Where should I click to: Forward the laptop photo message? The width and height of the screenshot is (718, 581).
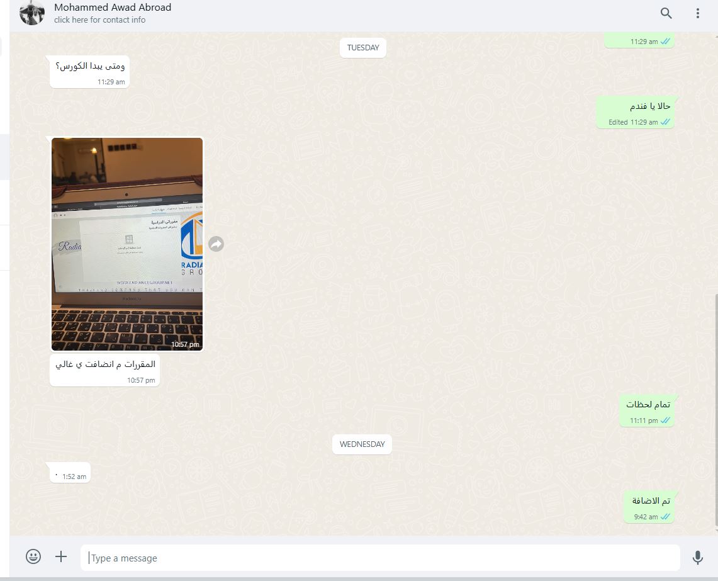click(x=216, y=244)
